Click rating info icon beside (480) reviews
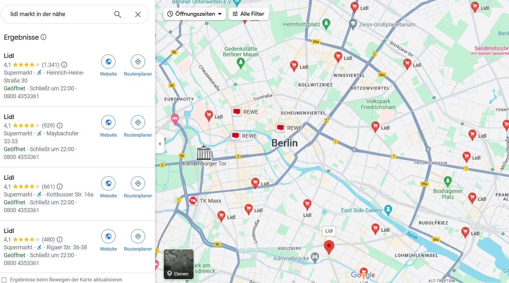This screenshot has height=283, width=509. pos(60,240)
